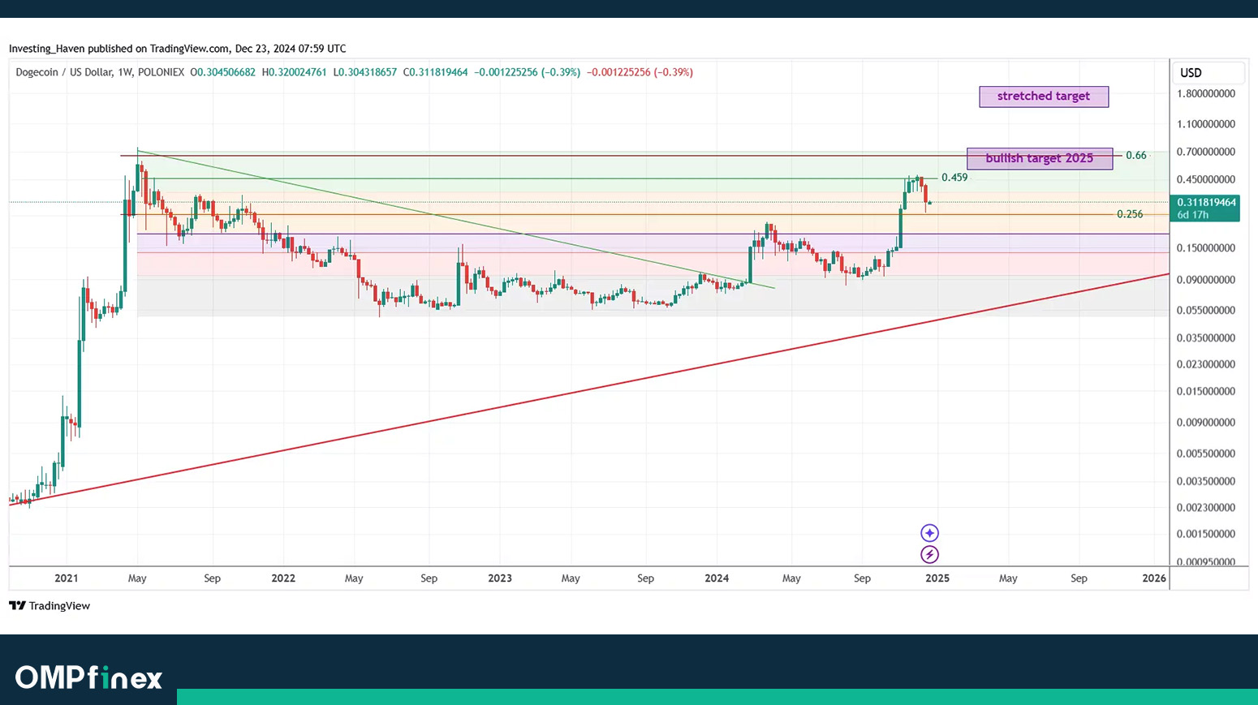Click the 2026 label on time axis
The height and width of the screenshot is (705, 1258).
(1153, 578)
